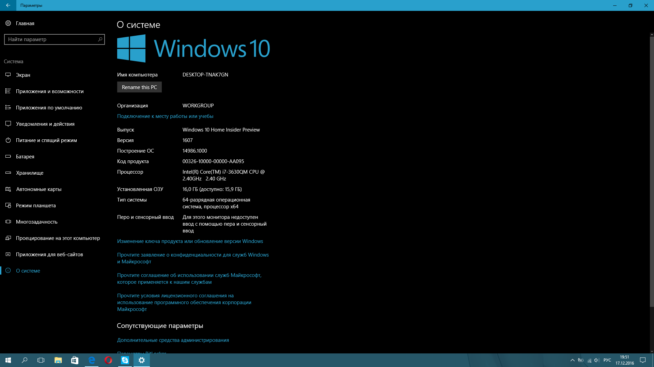The image size is (654, 367).
Task: Switch input language РУС indicator
Action: [x=607, y=360]
